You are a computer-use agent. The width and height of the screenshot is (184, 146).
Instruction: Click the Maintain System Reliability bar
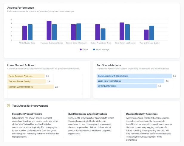click(30, 87)
